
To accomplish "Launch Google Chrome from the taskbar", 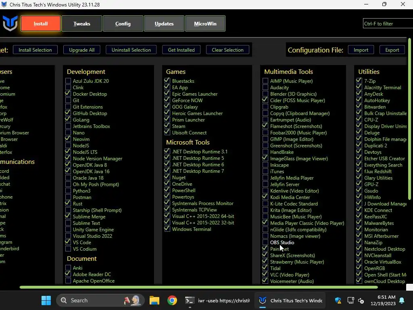I will click(172, 300).
